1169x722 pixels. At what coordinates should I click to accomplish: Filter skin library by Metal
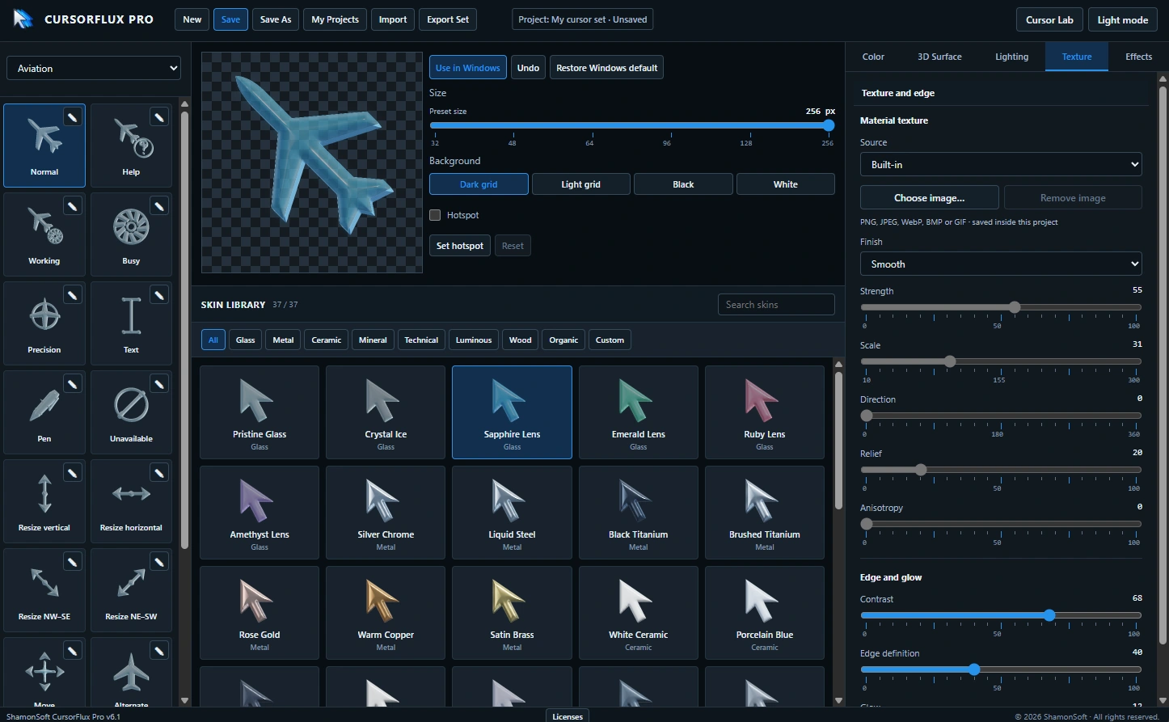click(283, 340)
